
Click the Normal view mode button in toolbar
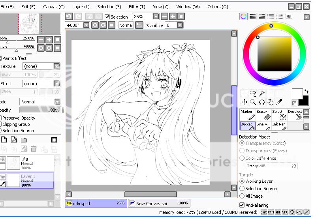pyautogui.click(x=126, y=25)
